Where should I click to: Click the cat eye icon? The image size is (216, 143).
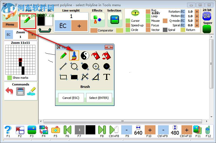[x=135, y=13]
